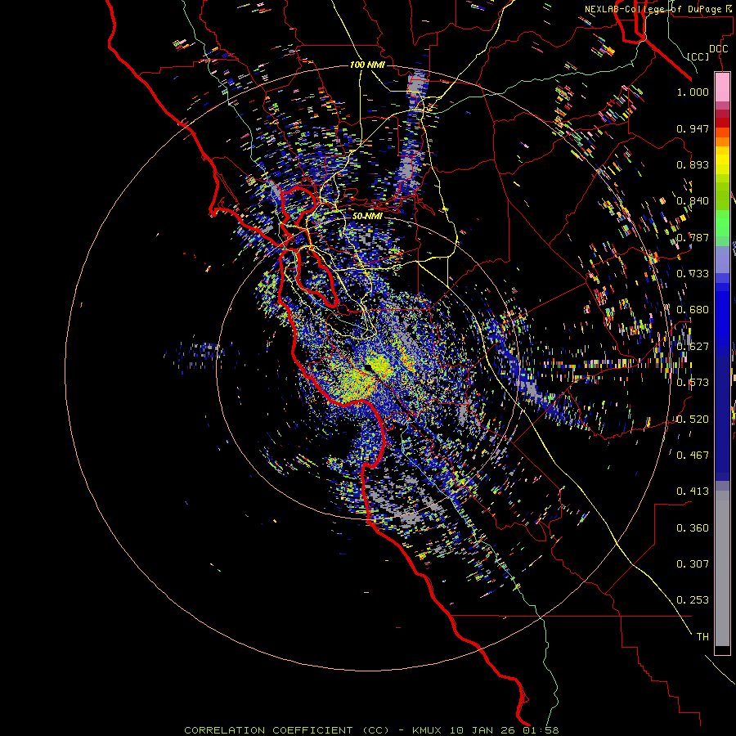Click the 0.307 value on the scale

pyautogui.click(x=693, y=564)
